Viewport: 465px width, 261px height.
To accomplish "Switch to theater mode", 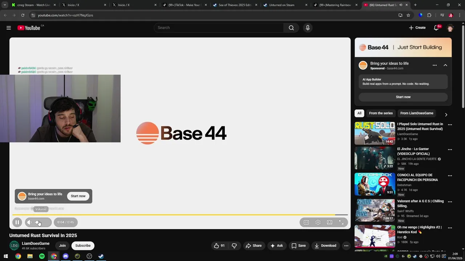I will point(329,222).
